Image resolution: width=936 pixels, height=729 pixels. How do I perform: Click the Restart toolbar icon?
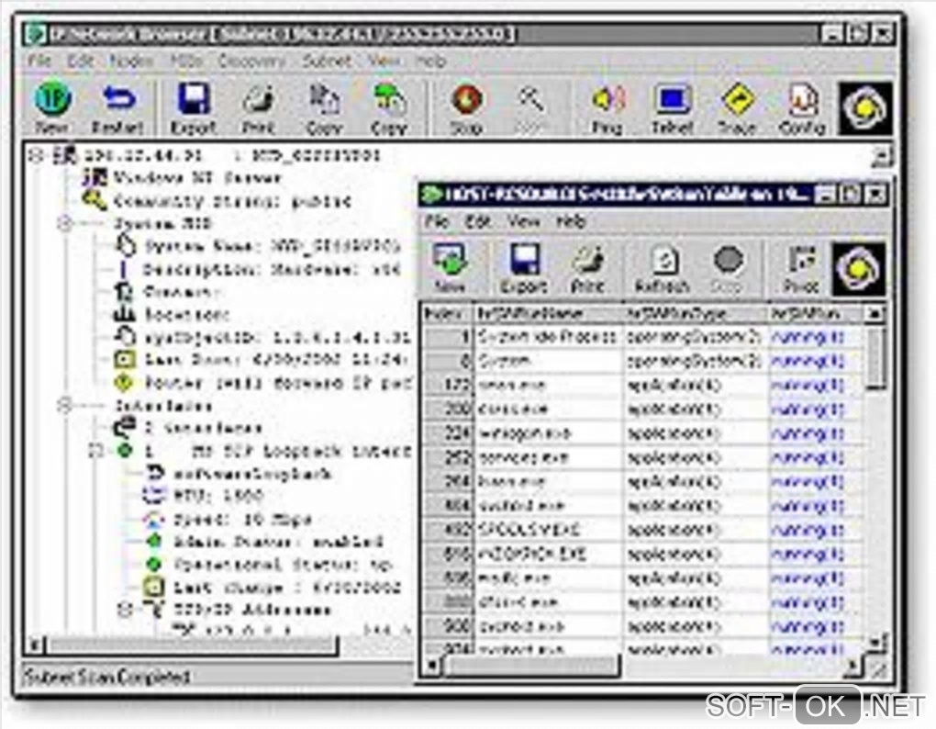(x=117, y=108)
